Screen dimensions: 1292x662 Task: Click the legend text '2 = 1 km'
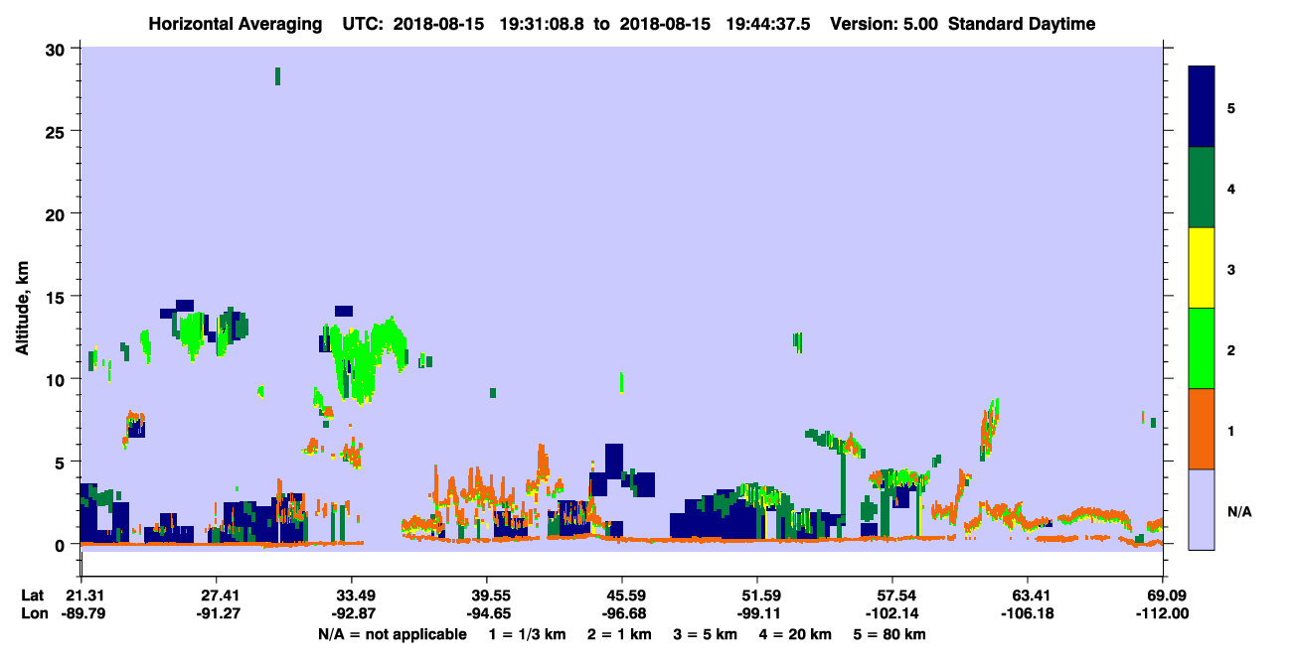click(x=618, y=634)
